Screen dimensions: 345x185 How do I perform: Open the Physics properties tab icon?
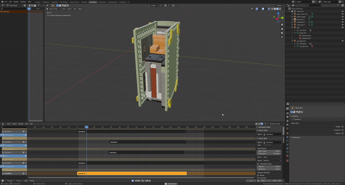(x=287, y=145)
